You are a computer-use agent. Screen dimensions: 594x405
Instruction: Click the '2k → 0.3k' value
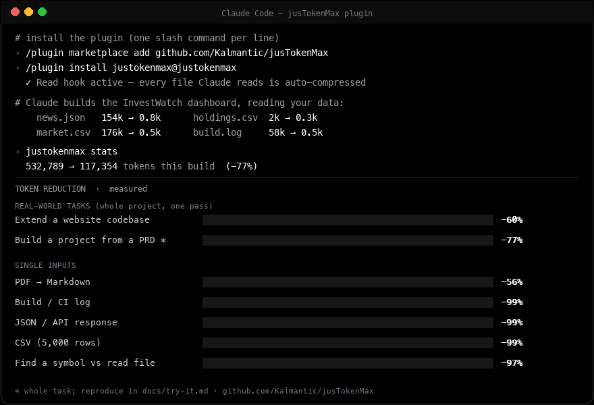click(x=293, y=118)
